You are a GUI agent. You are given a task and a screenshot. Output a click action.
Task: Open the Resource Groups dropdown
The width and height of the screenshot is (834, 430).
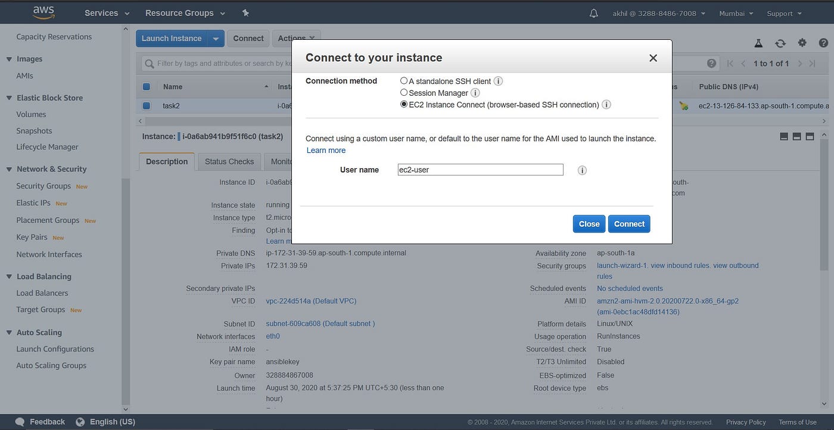pos(185,13)
